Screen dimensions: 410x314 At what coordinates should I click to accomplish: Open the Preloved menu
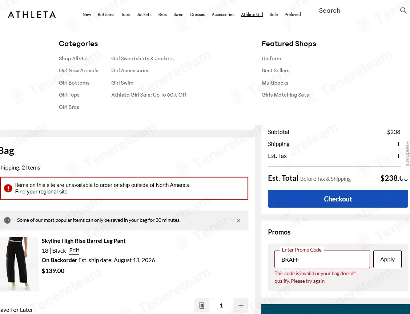tap(293, 15)
